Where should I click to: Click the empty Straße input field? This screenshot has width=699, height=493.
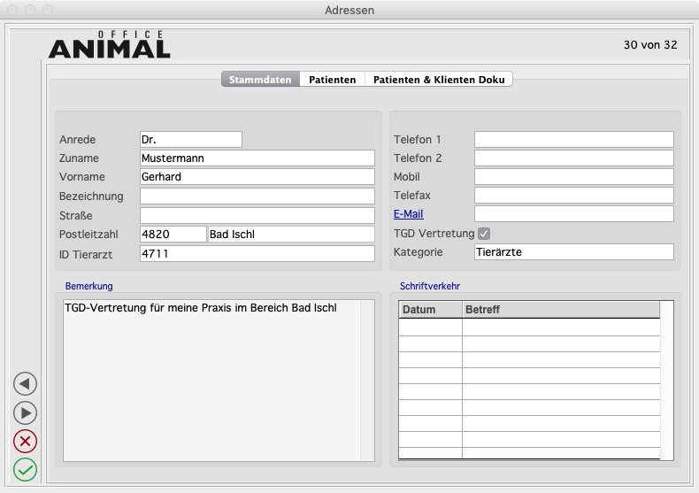pos(257,215)
